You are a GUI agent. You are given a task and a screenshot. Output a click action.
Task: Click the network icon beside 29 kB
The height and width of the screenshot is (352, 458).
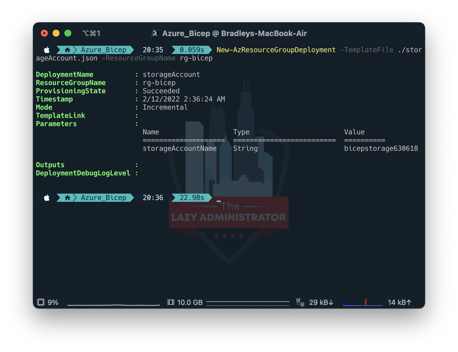300,302
